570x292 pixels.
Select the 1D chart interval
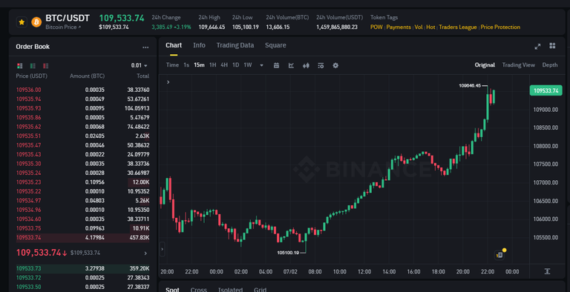coord(235,65)
